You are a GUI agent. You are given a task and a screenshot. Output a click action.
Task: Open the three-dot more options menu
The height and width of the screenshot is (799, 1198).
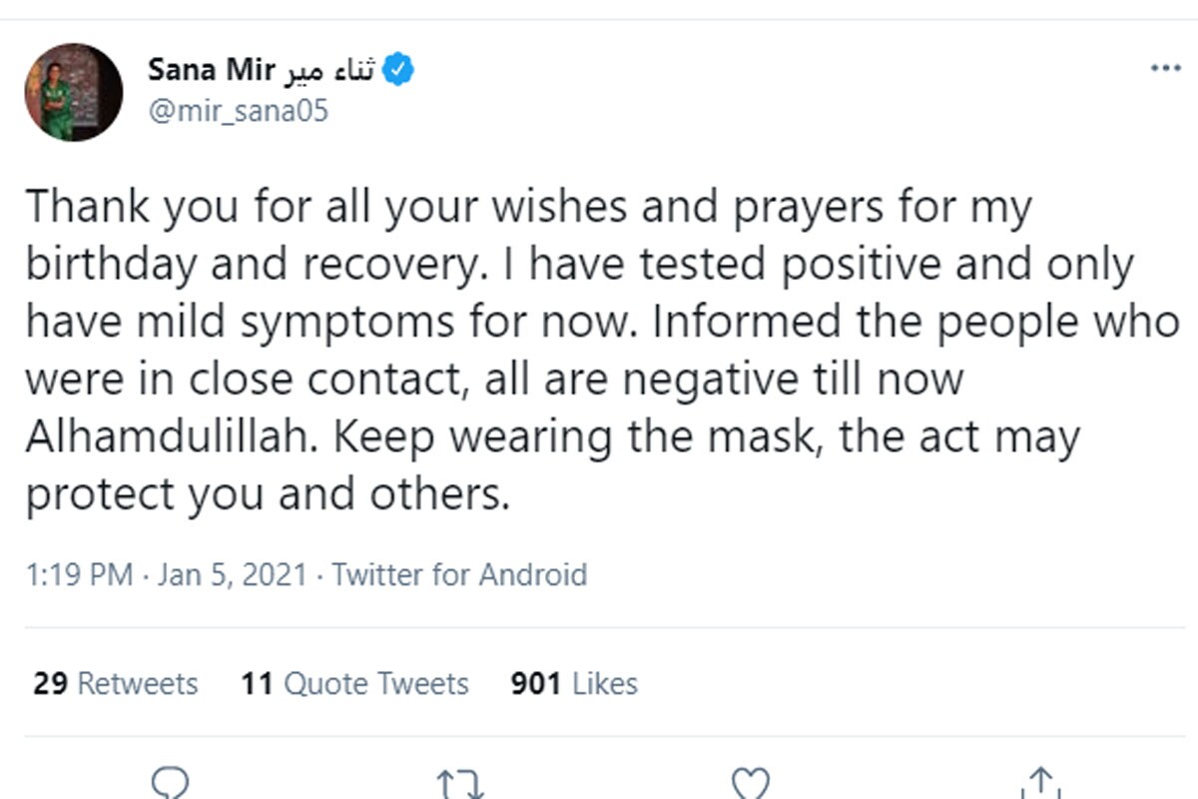pyautogui.click(x=1165, y=70)
